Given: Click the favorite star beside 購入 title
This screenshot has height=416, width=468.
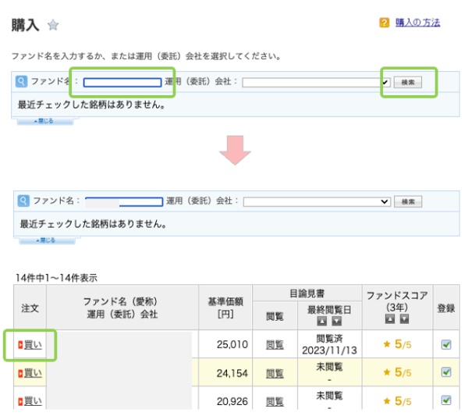Looking at the screenshot, I should 53,25.
